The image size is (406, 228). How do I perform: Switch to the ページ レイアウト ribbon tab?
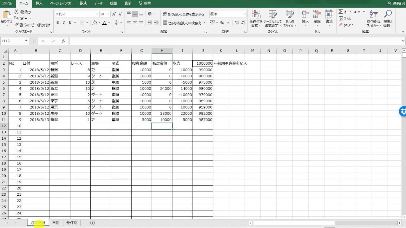coord(61,3)
